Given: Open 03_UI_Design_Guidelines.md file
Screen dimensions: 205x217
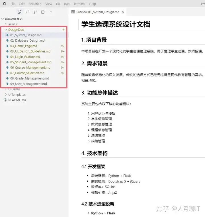Looking at the screenshot, I should (x=30, y=51).
